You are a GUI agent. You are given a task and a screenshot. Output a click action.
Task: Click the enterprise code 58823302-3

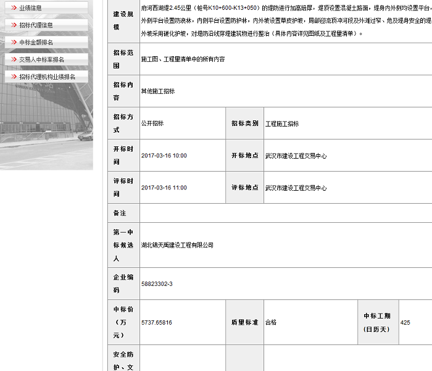157,284
